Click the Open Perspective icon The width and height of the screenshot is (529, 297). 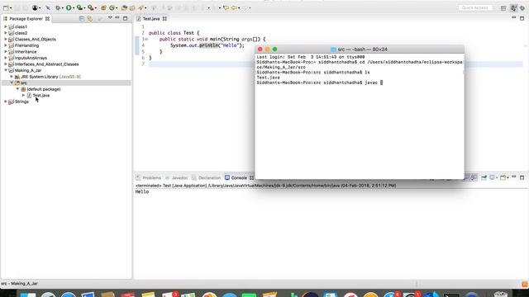tap(503, 7)
